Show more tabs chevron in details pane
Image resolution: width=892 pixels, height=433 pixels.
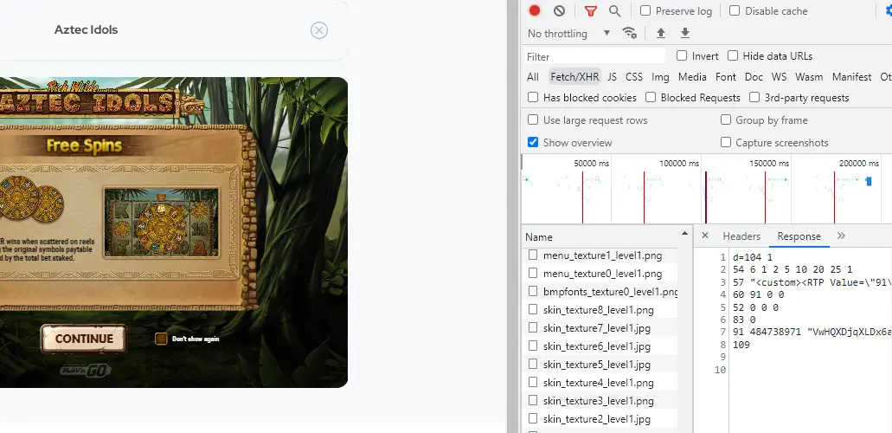[x=841, y=236]
